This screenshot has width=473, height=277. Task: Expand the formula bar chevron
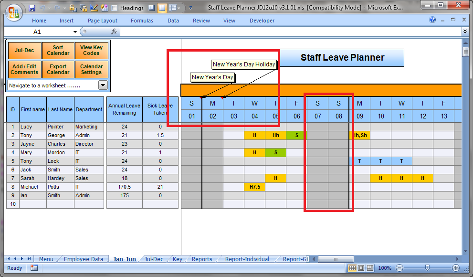[465, 32]
